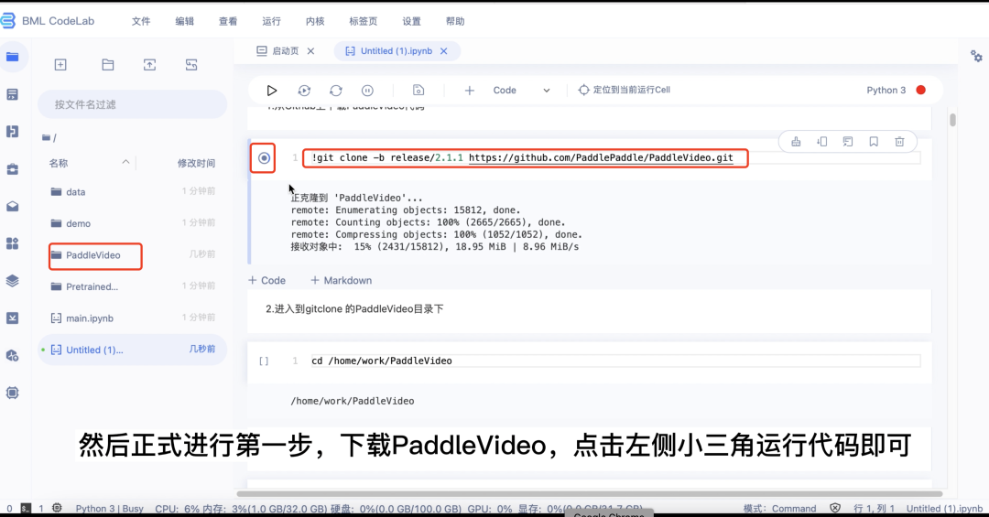
Task: Click 定位到当前运行Cell button
Action: coord(624,91)
